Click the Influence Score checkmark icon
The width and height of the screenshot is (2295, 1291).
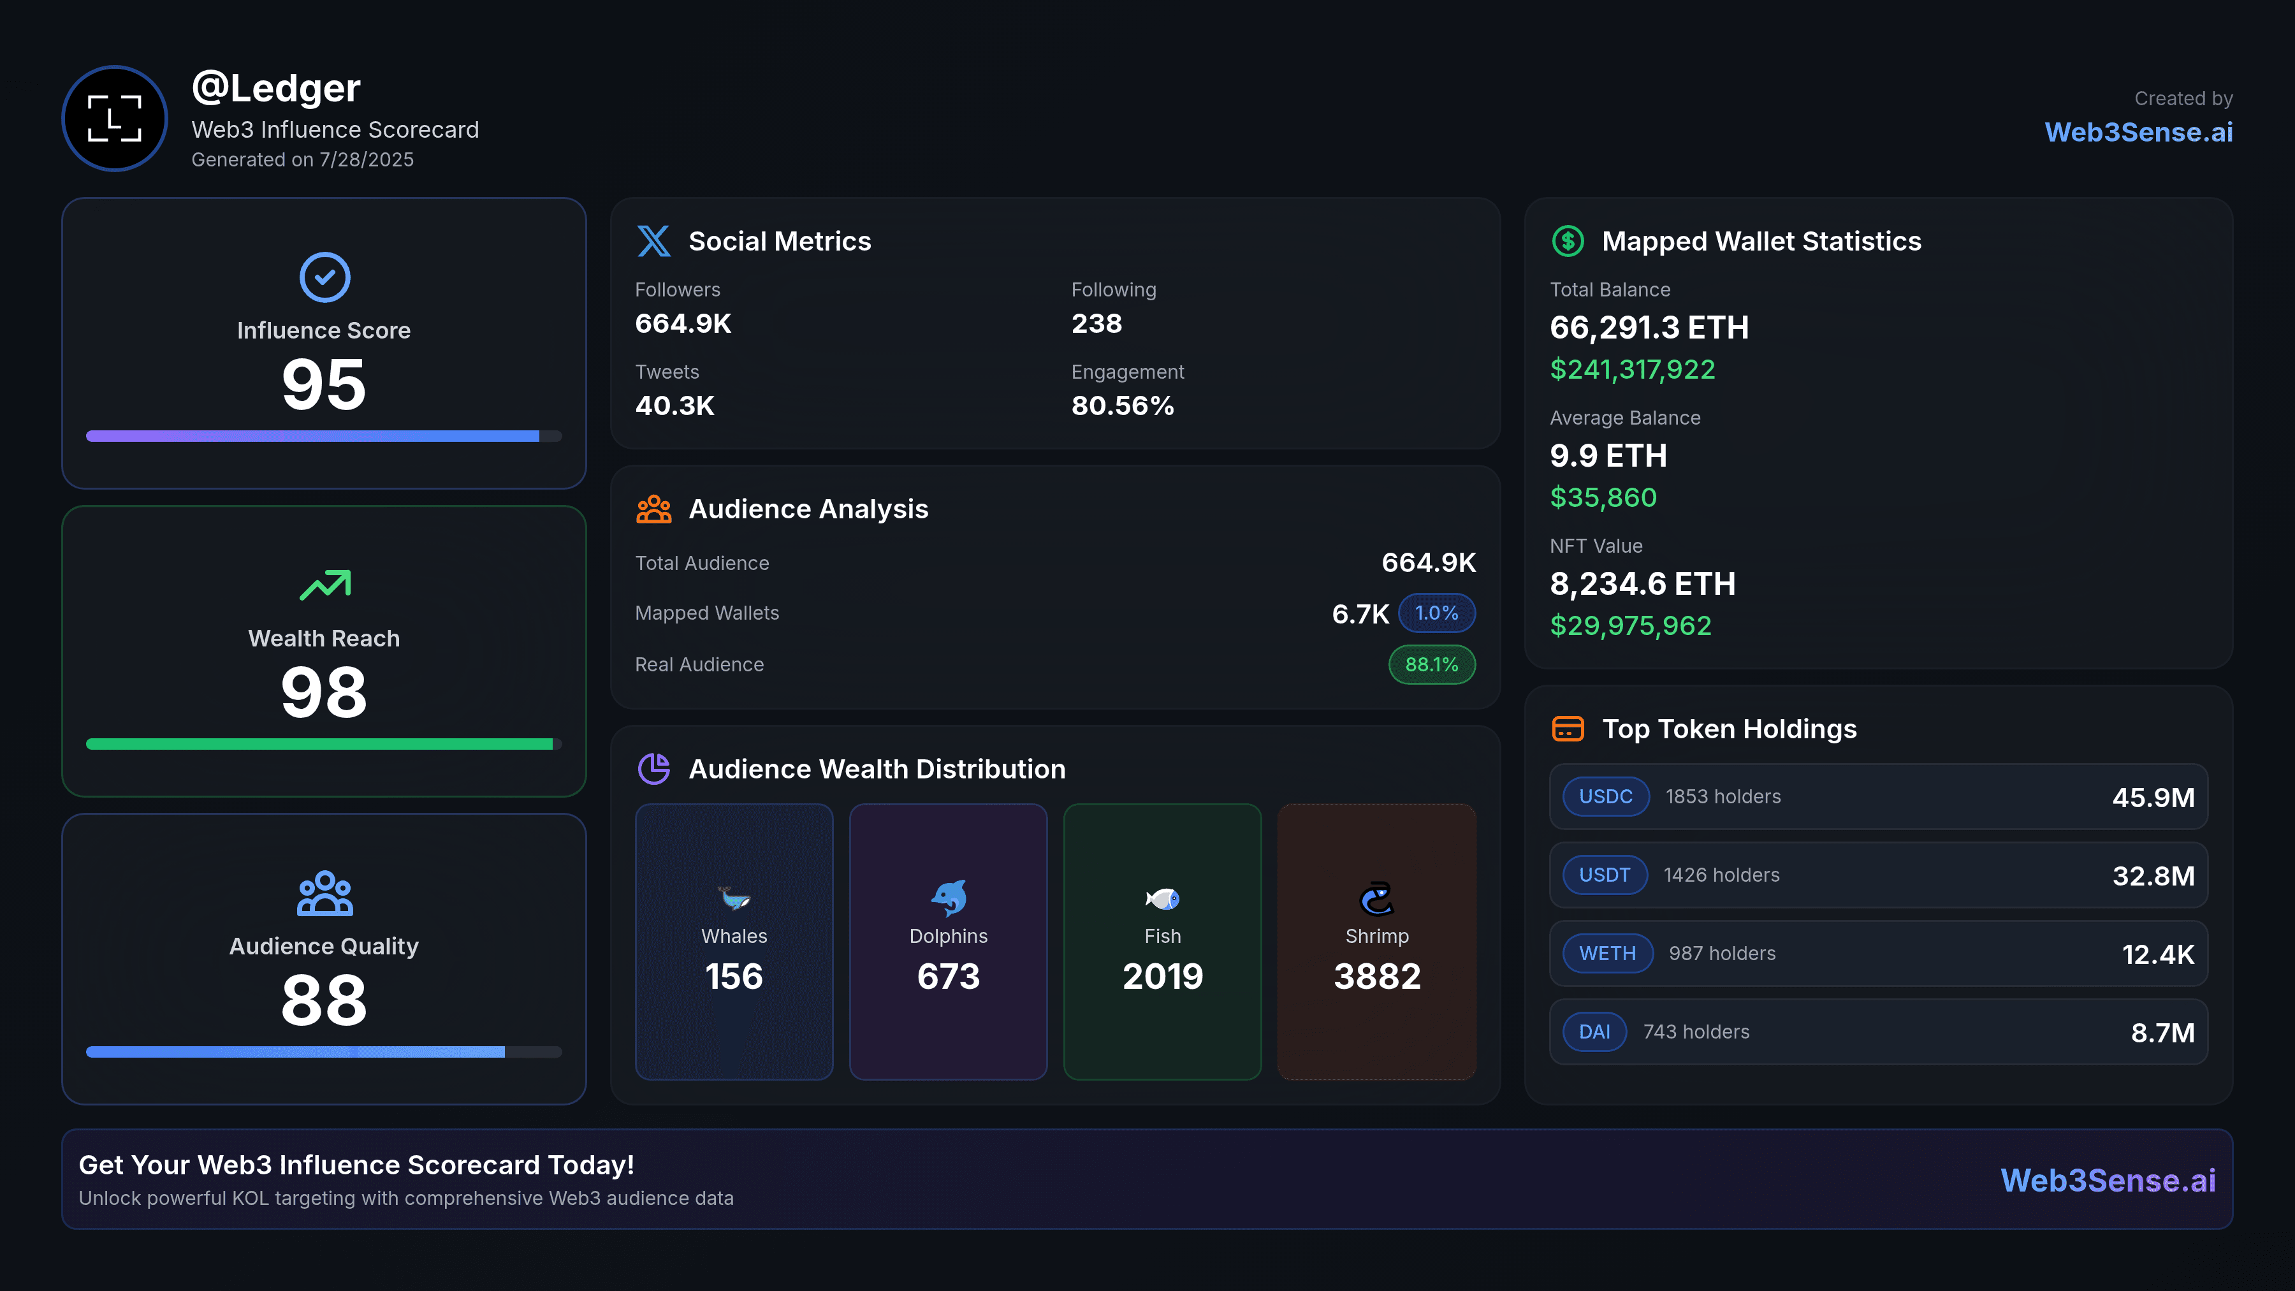[324, 277]
